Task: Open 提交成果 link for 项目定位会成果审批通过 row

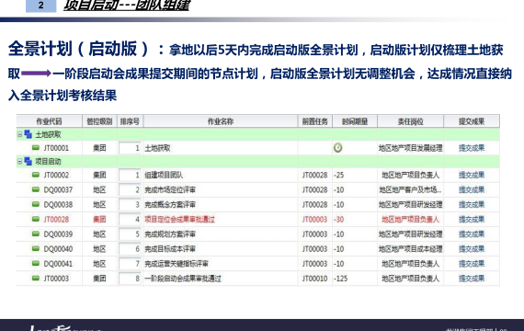Action: pyautogui.click(x=472, y=220)
